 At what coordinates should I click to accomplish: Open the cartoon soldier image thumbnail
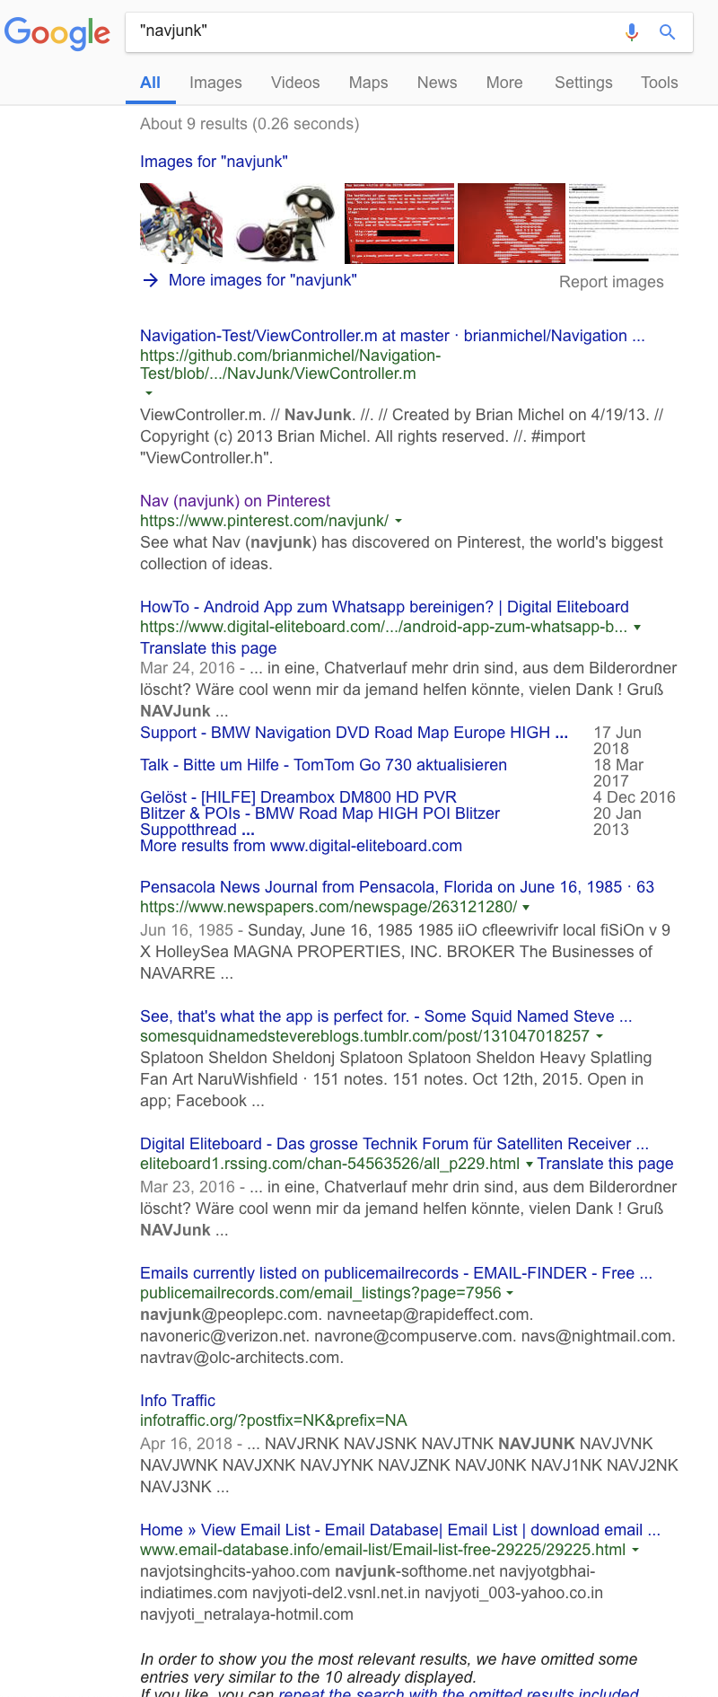pos(284,224)
